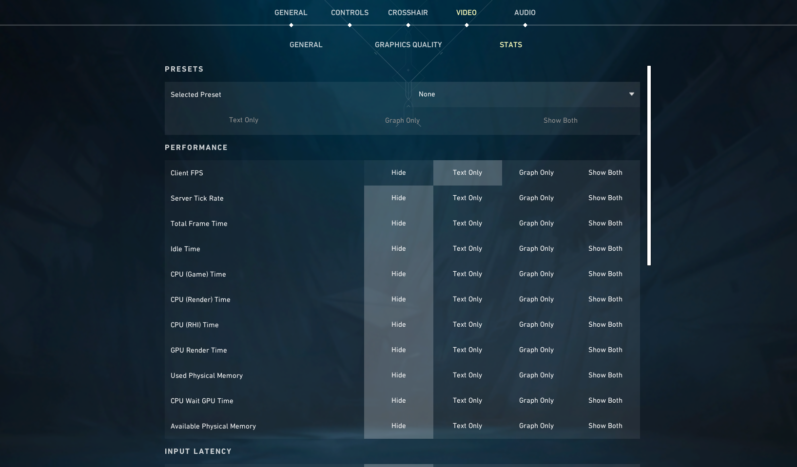Open the GRAPHICS QUALITY sub-tab
Screen dimensions: 797x467
pos(408,45)
